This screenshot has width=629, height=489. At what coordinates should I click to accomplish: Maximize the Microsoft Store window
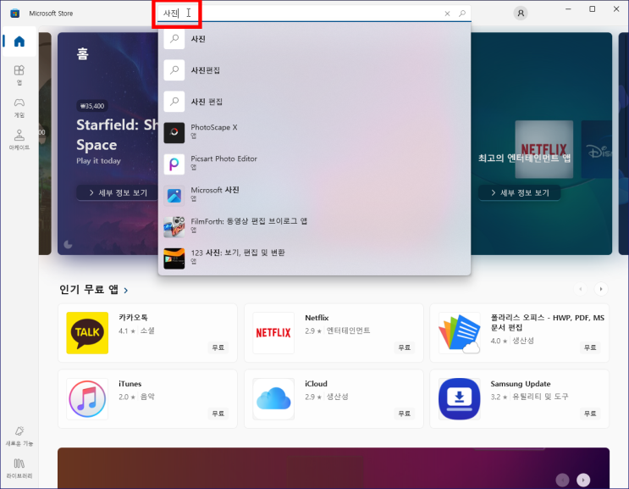[x=592, y=8]
